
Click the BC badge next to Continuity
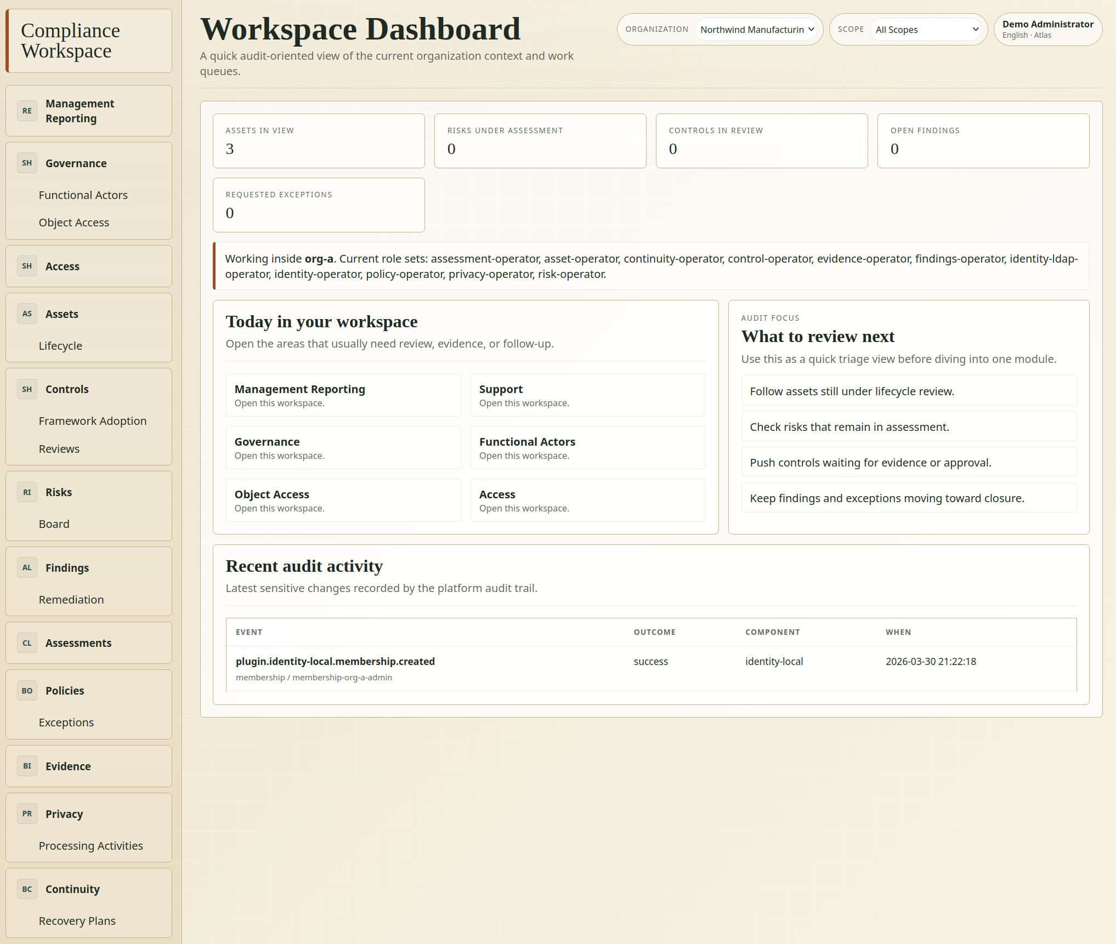[27, 889]
